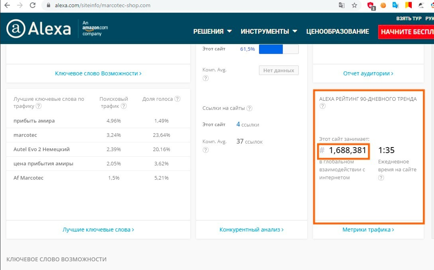Click the cookie extension icon

coord(383,6)
